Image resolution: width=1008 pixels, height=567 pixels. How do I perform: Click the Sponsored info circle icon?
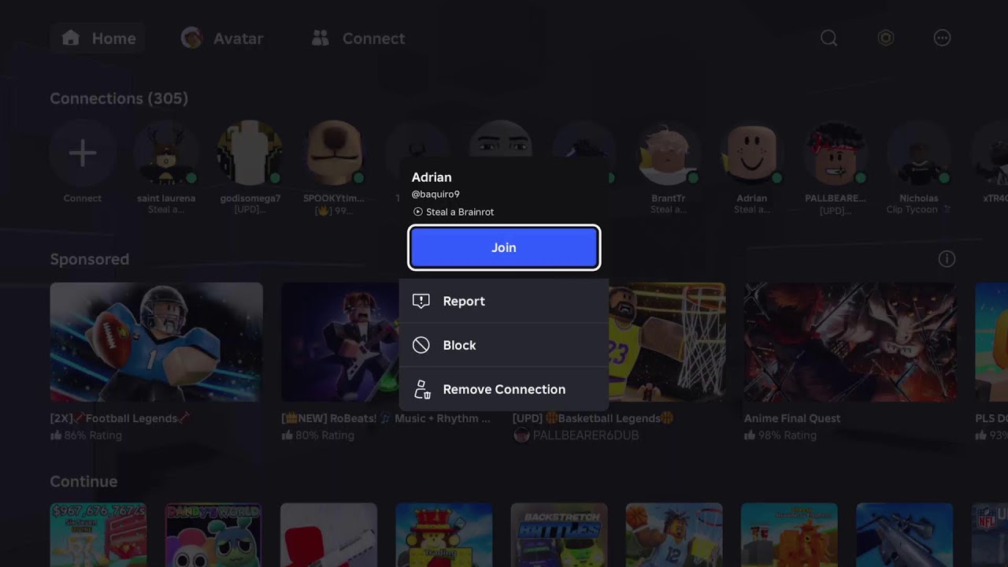click(947, 259)
